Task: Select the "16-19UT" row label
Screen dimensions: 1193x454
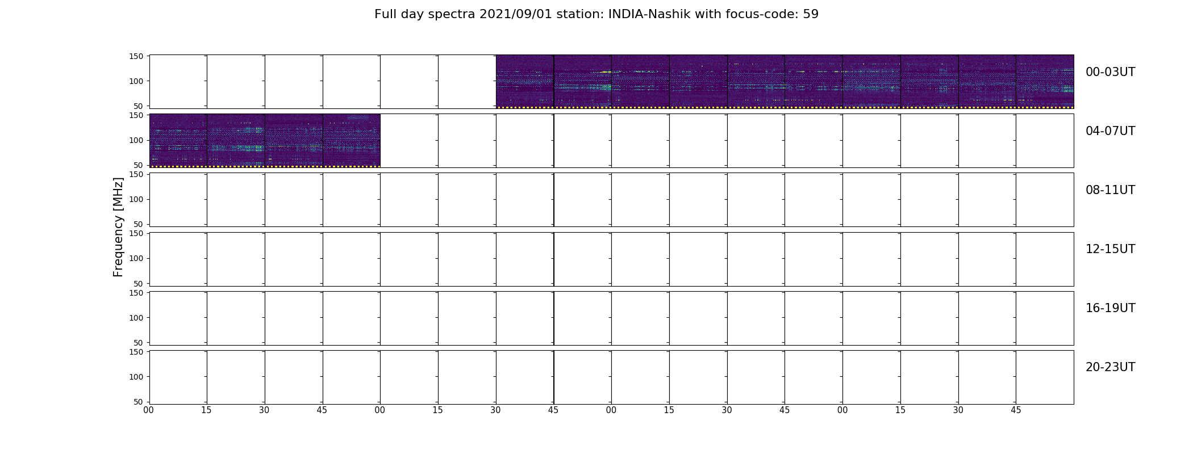Action: click(1110, 308)
